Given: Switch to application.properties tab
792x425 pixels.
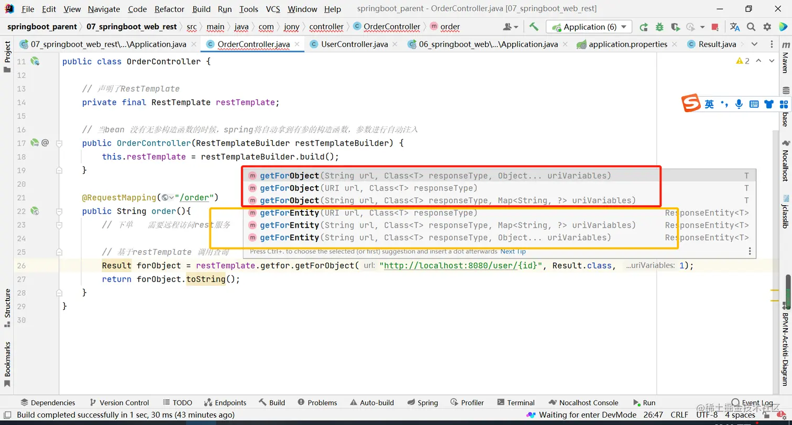Looking at the screenshot, I should click(x=628, y=44).
